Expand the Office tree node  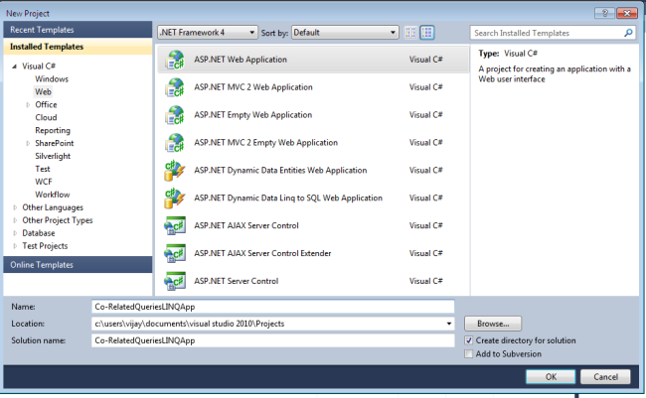point(28,104)
